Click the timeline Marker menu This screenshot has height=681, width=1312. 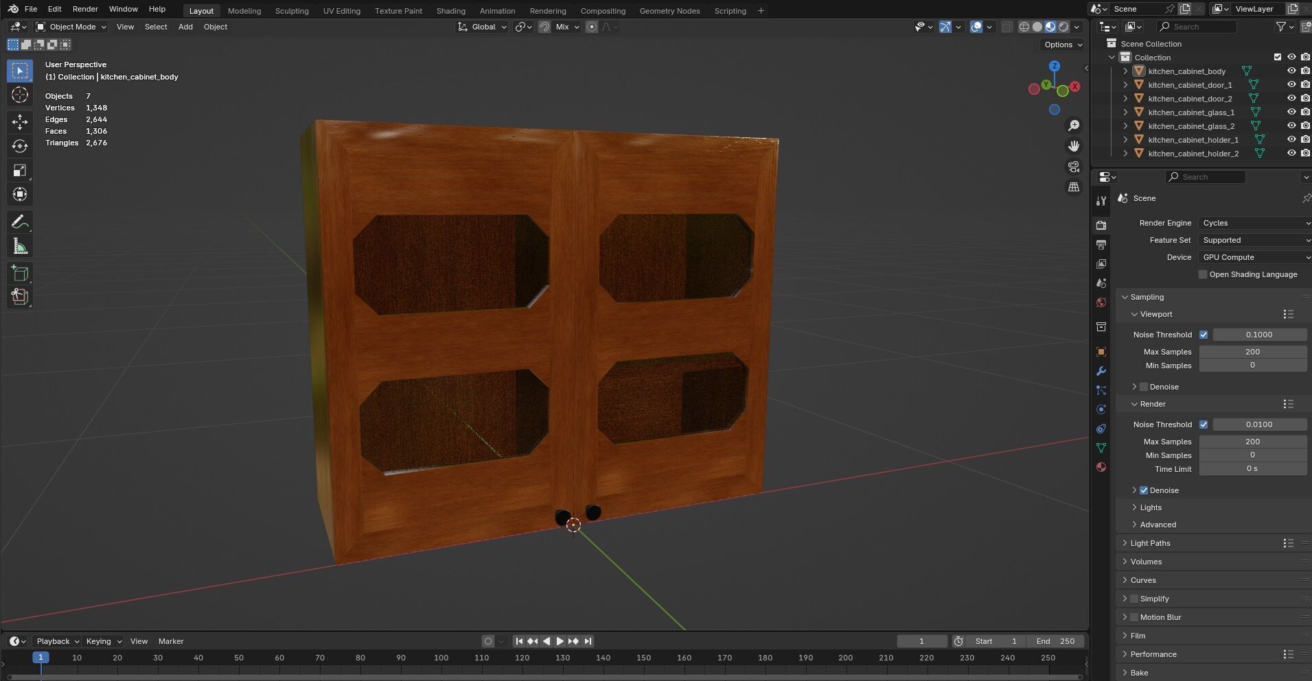pos(171,641)
